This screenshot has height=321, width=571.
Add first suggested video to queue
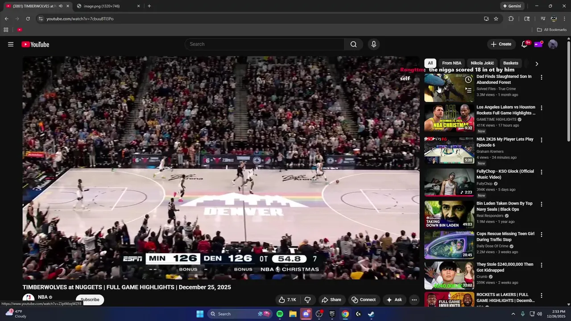pos(468,90)
